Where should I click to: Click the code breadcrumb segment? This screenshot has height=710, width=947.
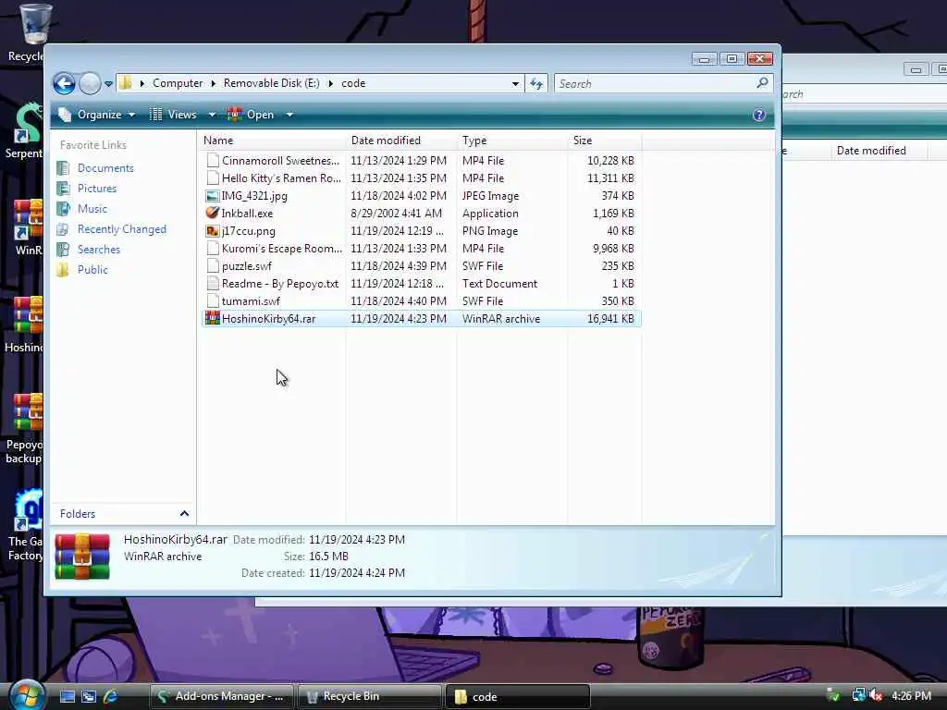(353, 83)
